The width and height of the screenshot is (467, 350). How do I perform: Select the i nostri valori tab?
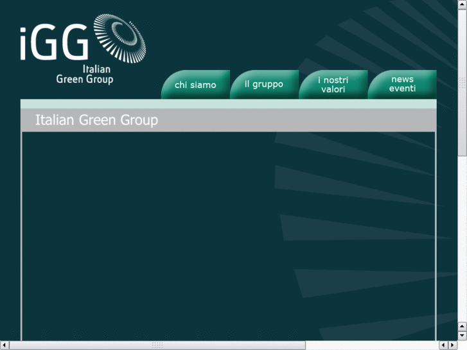point(333,85)
